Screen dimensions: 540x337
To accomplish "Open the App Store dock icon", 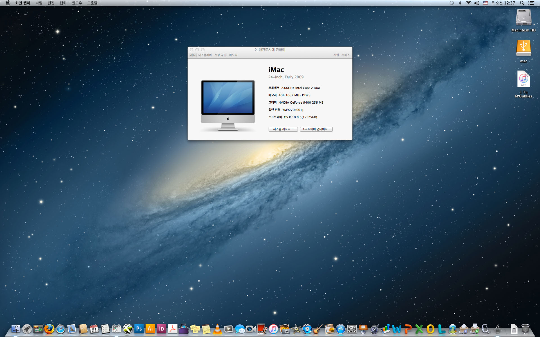I will [x=341, y=329].
